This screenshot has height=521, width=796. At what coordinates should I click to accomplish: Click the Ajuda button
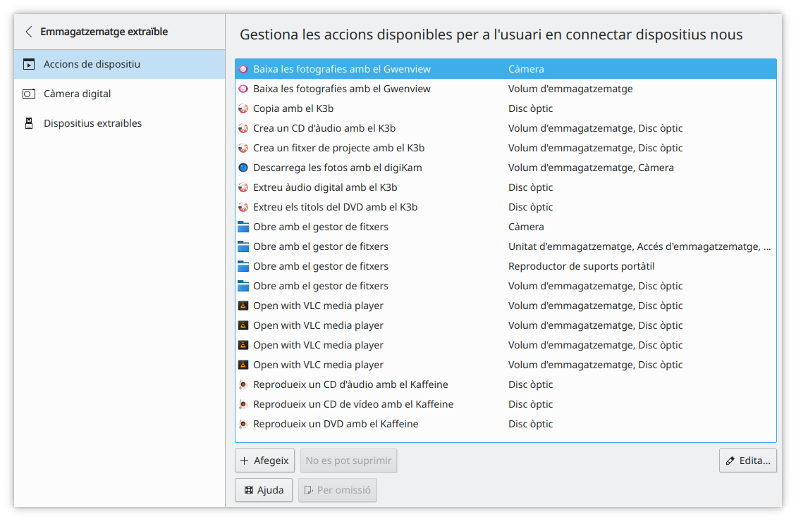(x=263, y=489)
